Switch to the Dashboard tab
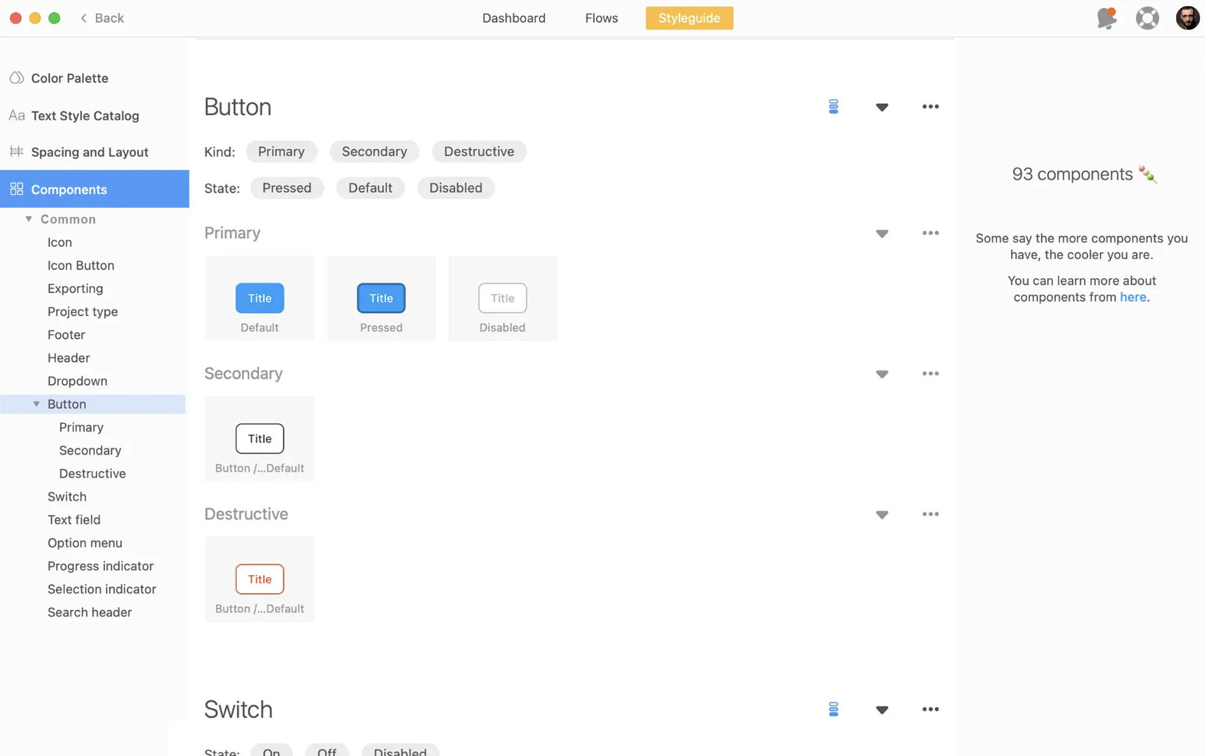This screenshot has height=756, width=1205. [x=514, y=17]
